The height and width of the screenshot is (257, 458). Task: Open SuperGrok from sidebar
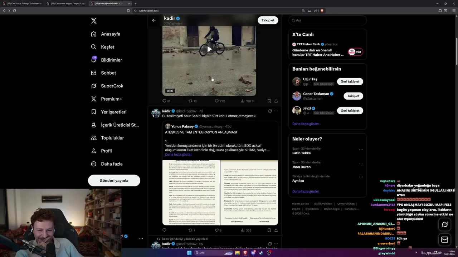click(x=107, y=86)
